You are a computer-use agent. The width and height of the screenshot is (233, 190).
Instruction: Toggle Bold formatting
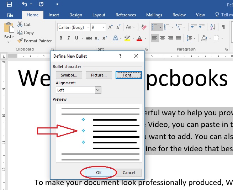pyautogui.click(x=61, y=38)
